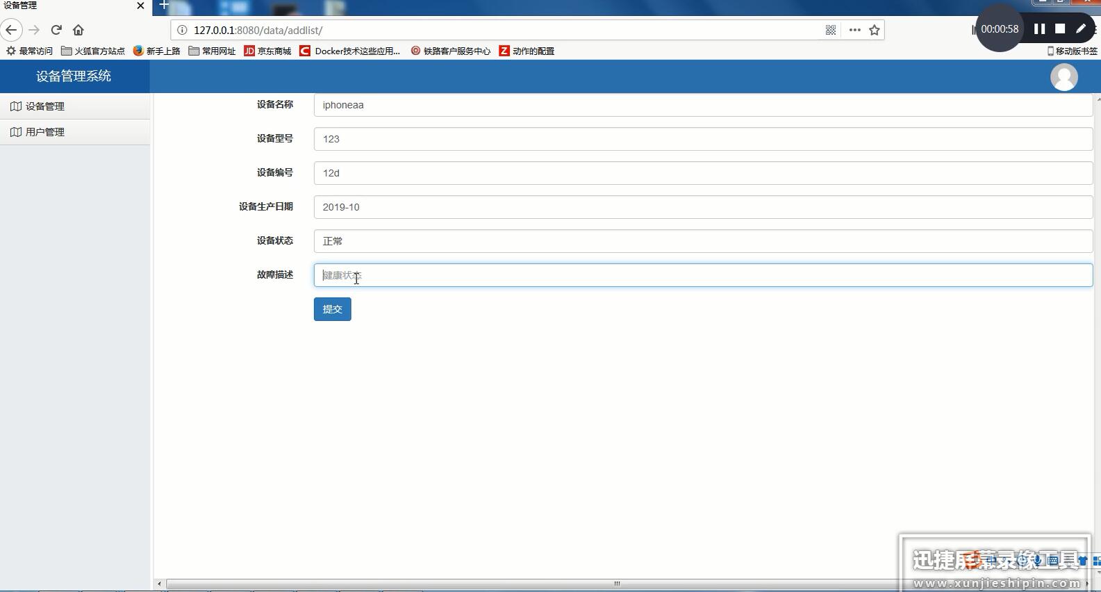Image resolution: width=1101 pixels, height=592 pixels.
Task: Click the 故障描述 input field
Action: [x=703, y=275]
